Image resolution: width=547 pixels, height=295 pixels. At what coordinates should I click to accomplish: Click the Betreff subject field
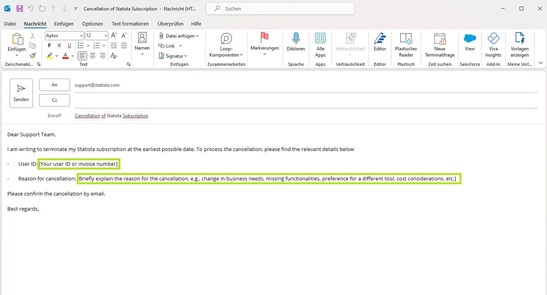tap(306, 116)
